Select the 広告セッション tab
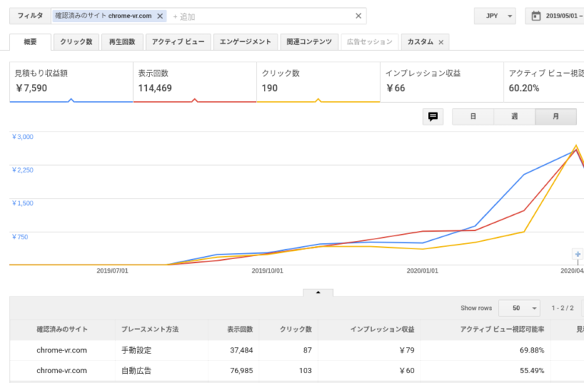The height and width of the screenshot is (383, 584). pyautogui.click(x=370, y=42)
